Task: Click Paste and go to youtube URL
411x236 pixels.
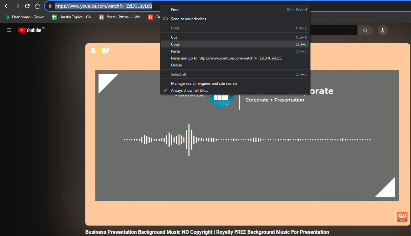Action: tap(235, 58)
